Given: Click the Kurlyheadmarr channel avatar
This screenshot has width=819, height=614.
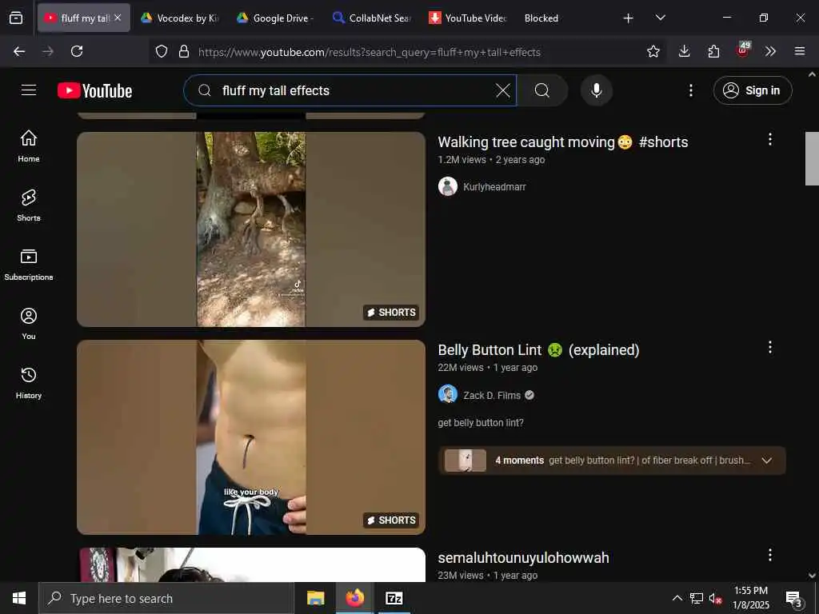Looking at the screenshot, I should tap(448, 186).
